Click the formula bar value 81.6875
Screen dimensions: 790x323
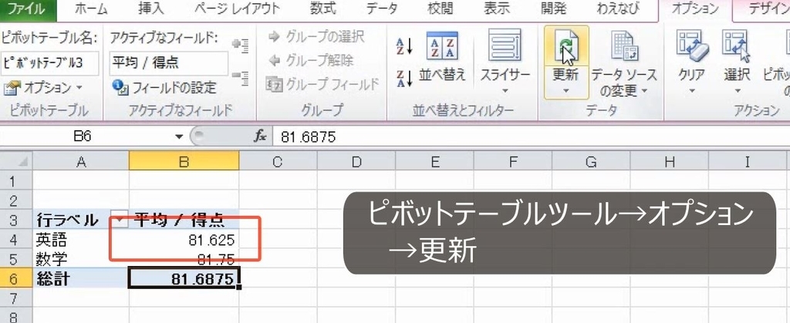(x=309, y=137)
